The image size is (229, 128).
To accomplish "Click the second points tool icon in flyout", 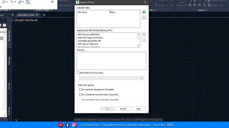I will [x=12, y=2].
